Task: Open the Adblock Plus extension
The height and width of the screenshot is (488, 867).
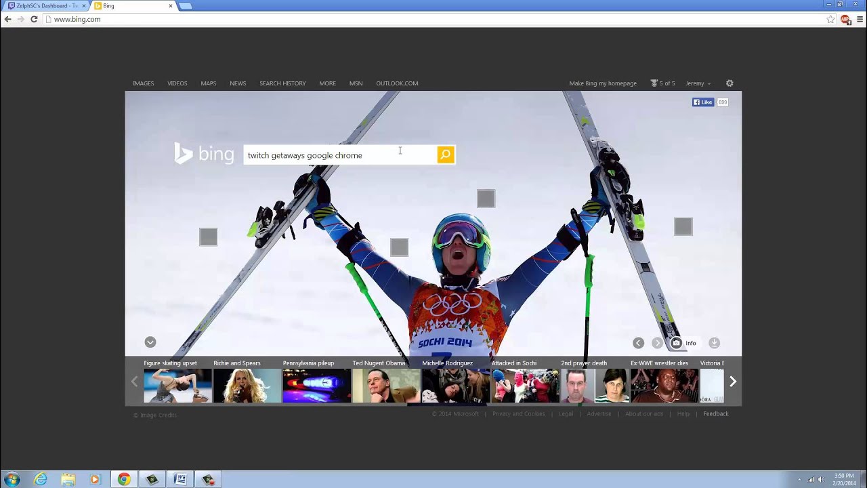Action: click(x=845, y=19)
